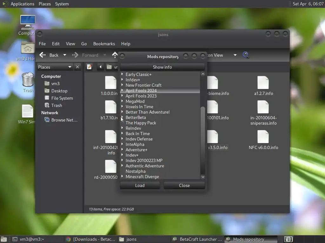Select the v3.5.0.info file icon
Screen dimensions: 325x243
point(213,137)
